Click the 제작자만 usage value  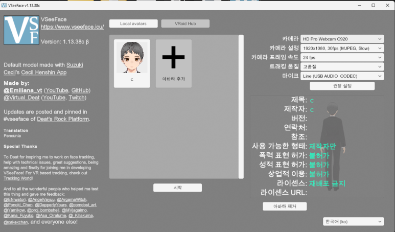pyautogui.click(x=322, y=146)
